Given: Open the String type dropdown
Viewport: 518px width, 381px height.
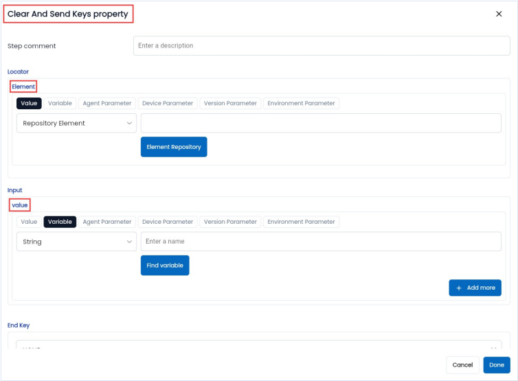Looking at the screenshot, I should click(x=76, y=242).
